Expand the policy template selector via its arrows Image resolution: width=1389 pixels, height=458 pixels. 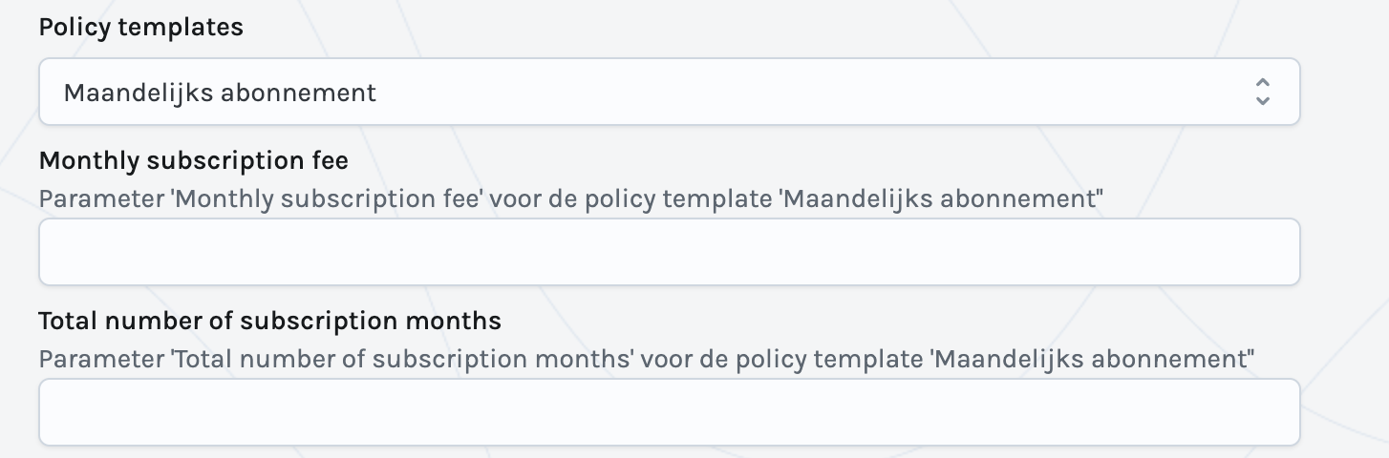coord(1262,92)
